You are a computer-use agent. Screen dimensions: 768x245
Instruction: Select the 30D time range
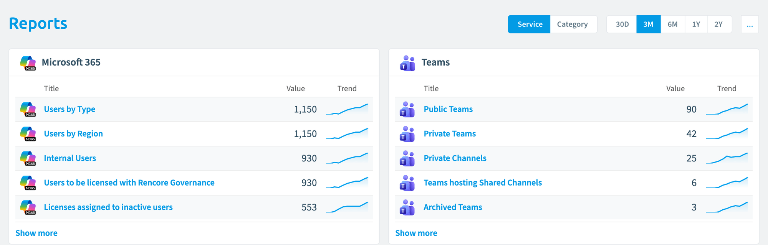click(622, 24)
